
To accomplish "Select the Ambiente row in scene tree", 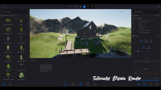I will pos(139,18).
